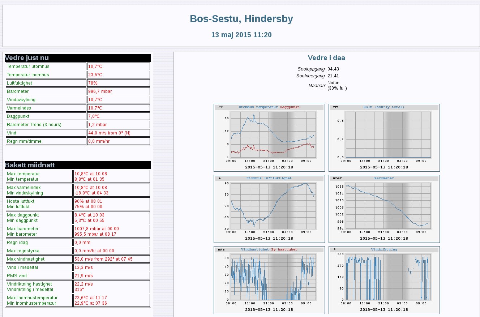The width and height of the screenshot is (480, 317).
Task: Select the Barometer Trend (3 hours) label
Action: point(34,125)
